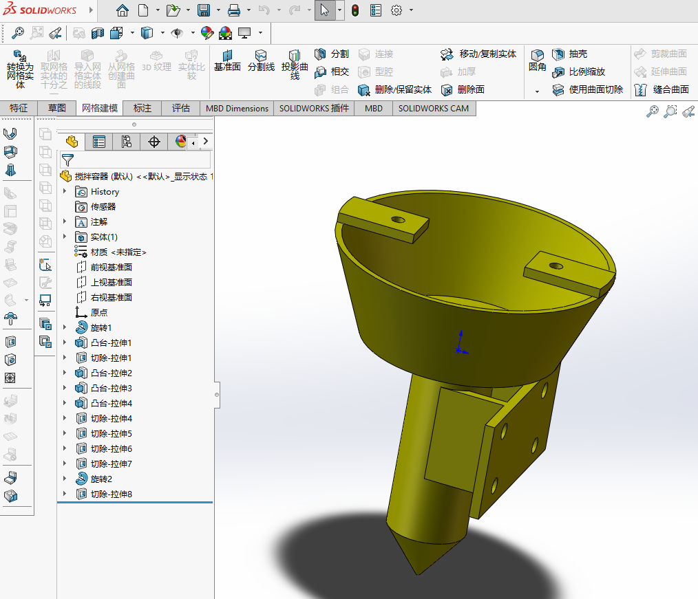The image size is (698, 599).
Task: Click the 抽壳 shell tool
Action: click(x=570, y=54)
